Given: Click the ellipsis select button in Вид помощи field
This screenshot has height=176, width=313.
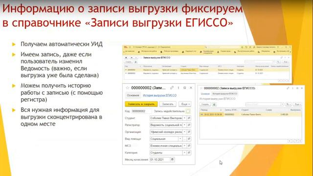Looking at the screenshot, I should point(185,139).
